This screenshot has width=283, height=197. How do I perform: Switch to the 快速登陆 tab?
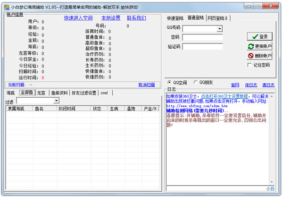tap(175, 18)
